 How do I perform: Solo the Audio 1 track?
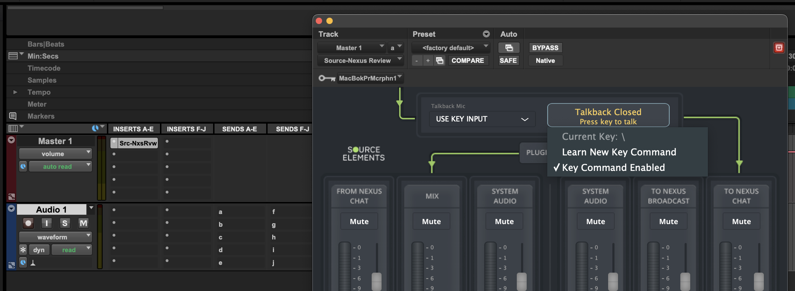64,223
